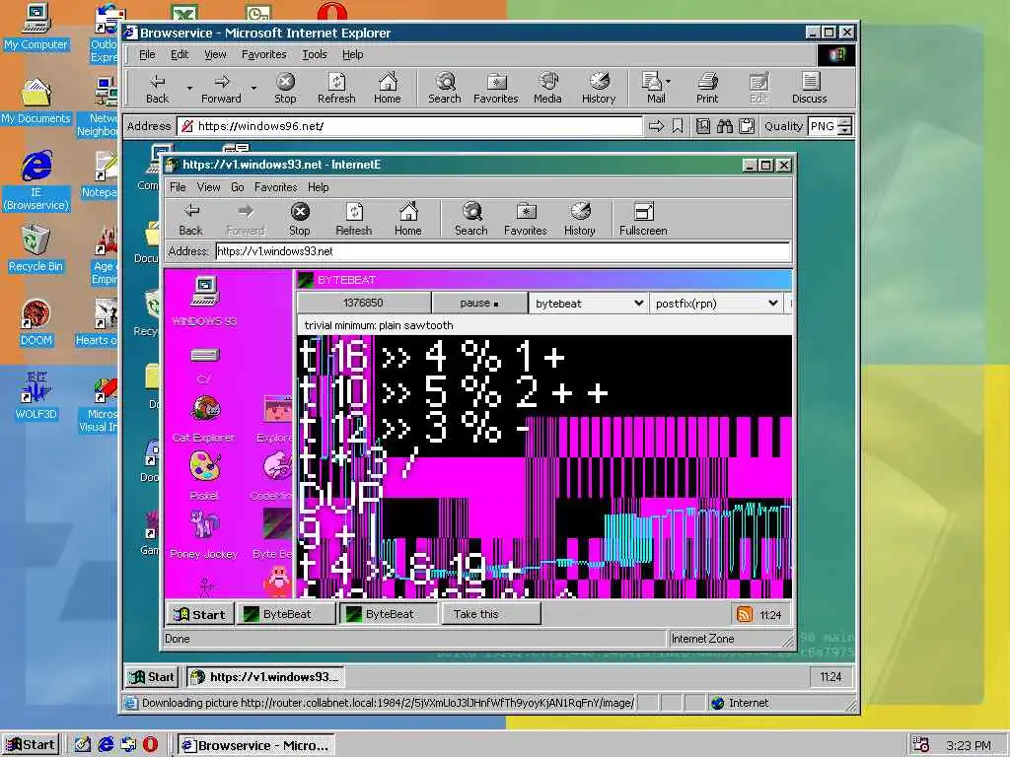
Task: Click Home in the InternetE window toolbar
Action: point(407,220)
